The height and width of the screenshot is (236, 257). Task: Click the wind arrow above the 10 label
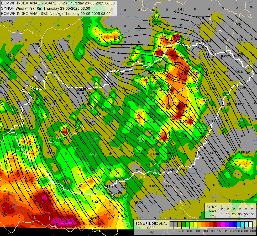(x=228, y=207)
